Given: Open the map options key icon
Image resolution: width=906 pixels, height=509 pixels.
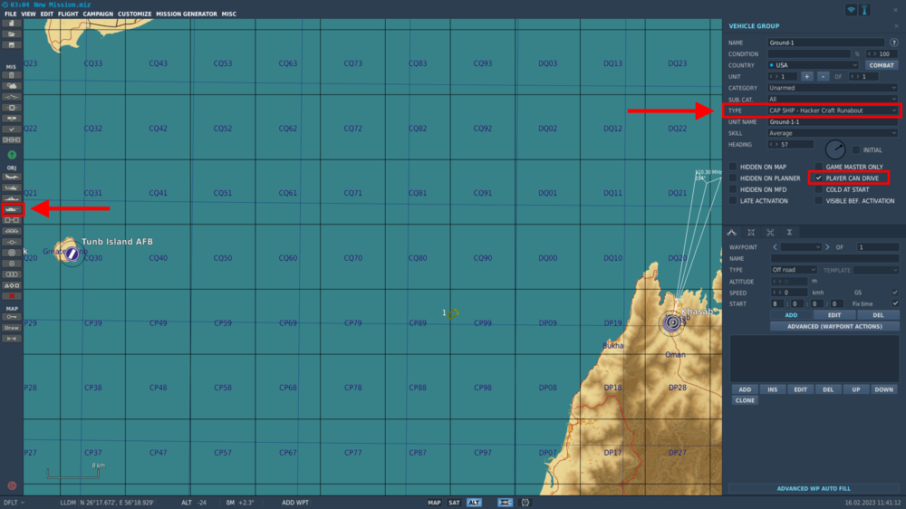Looking at the screenshot, I should [12, 317].
